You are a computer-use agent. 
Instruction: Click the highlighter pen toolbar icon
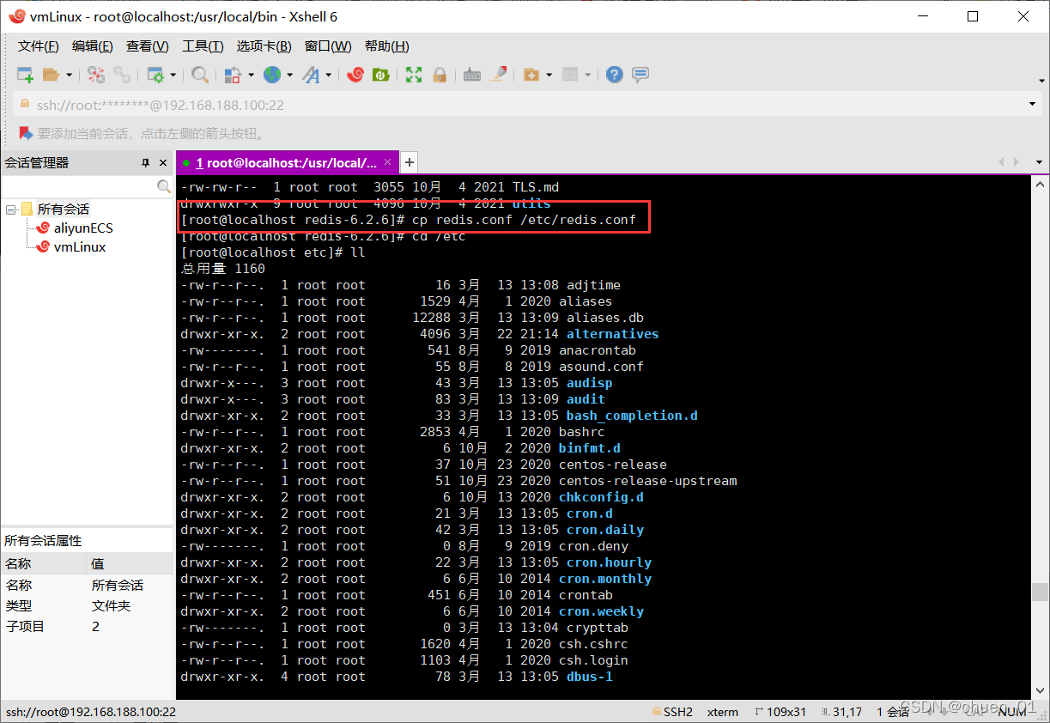pyautogui.click(x=499, y=75)
